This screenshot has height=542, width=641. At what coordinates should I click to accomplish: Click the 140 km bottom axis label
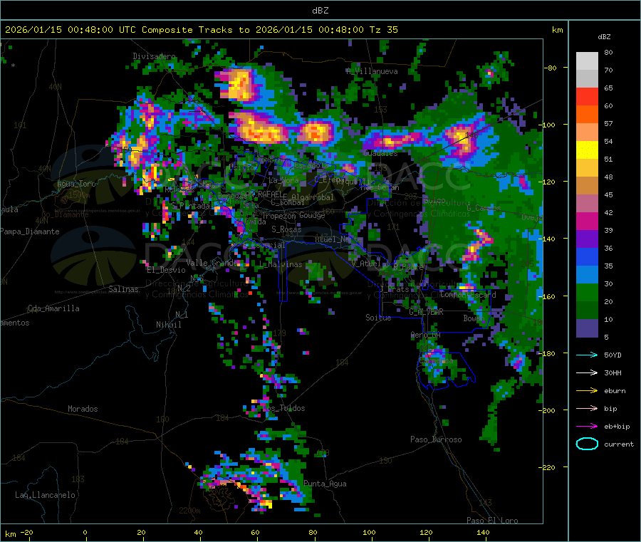483,532
